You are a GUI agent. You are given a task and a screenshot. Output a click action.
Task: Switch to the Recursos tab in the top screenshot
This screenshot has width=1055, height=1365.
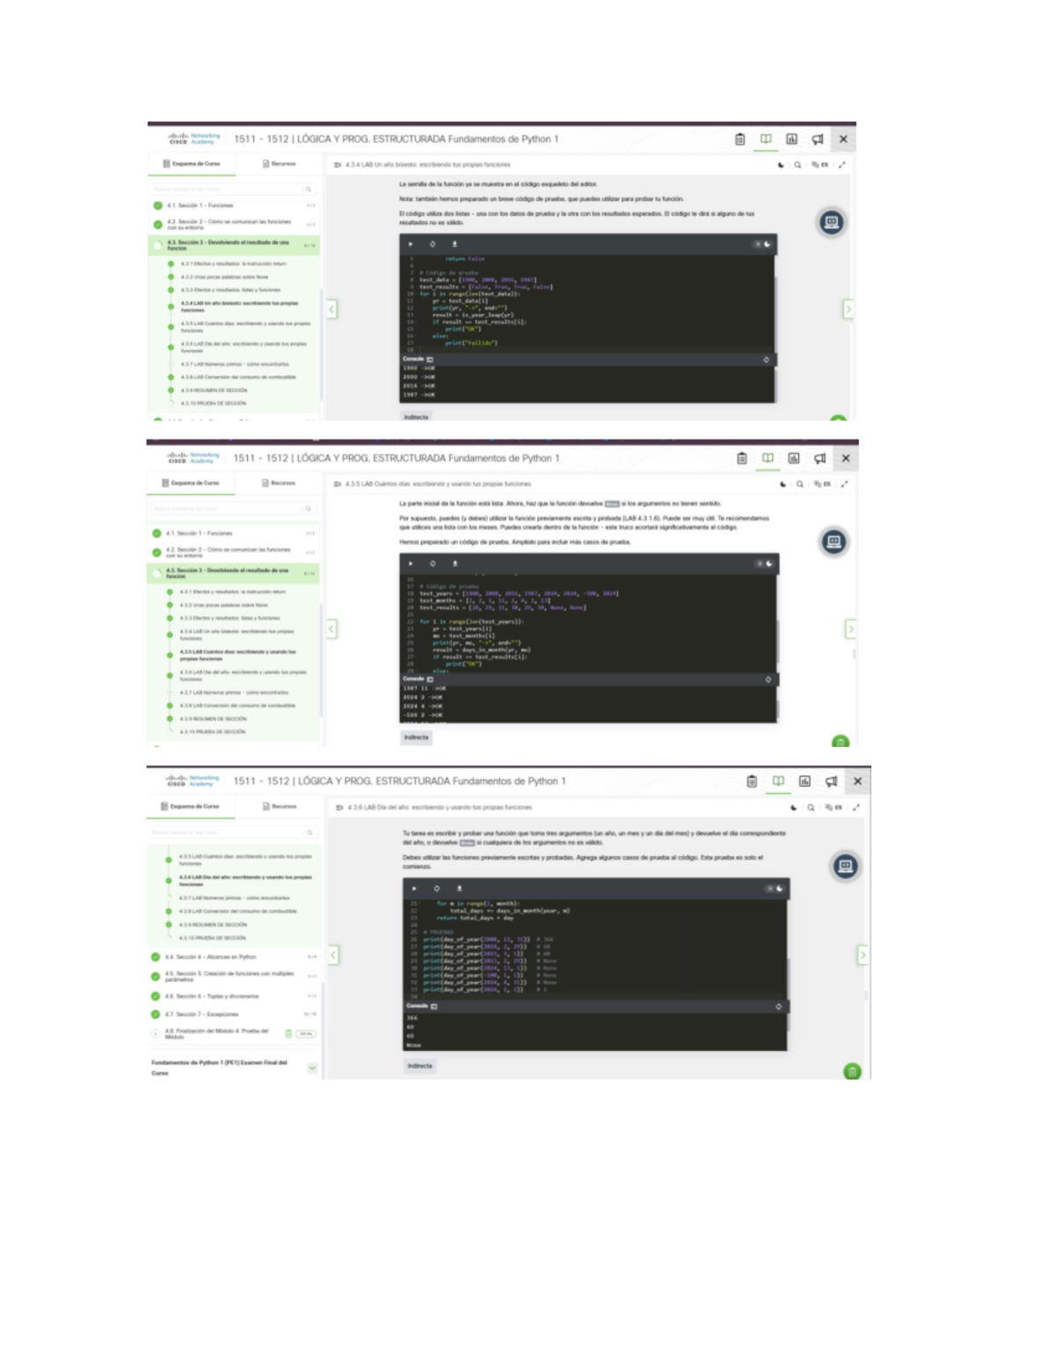[280, 163]
